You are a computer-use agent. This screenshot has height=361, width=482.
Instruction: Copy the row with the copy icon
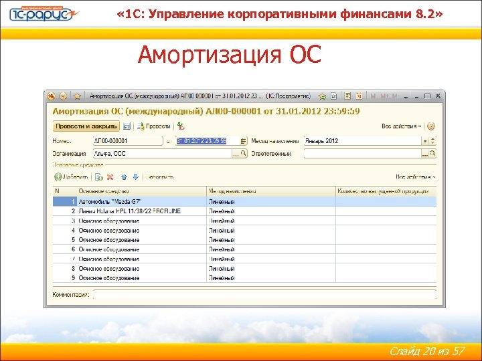[x=98, y=176]
